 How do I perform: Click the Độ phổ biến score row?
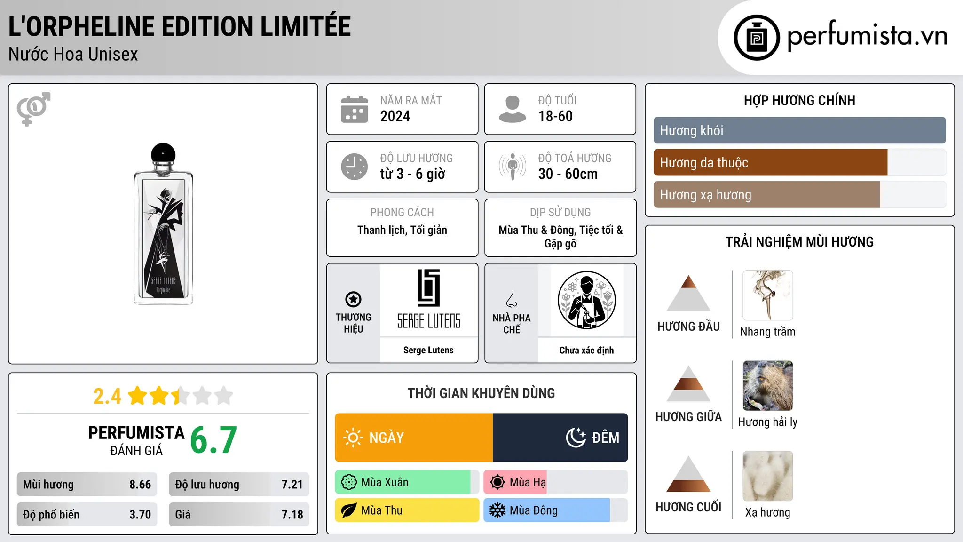click(x=87, y=515)
